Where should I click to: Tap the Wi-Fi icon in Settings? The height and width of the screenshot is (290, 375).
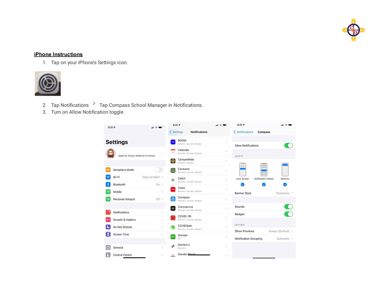point(108,177)
